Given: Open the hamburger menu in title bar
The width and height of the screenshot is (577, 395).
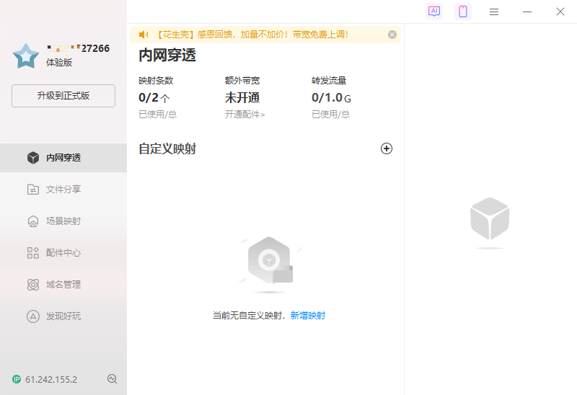Looking at the screenshot, I should (x=494, y=12).
